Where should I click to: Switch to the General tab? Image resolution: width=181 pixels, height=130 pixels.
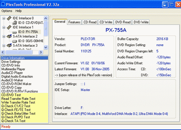click(60, 22)
